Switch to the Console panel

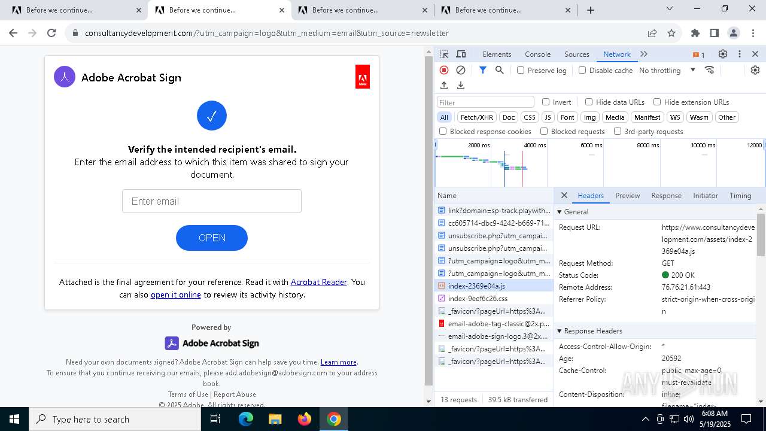(537, 54)
